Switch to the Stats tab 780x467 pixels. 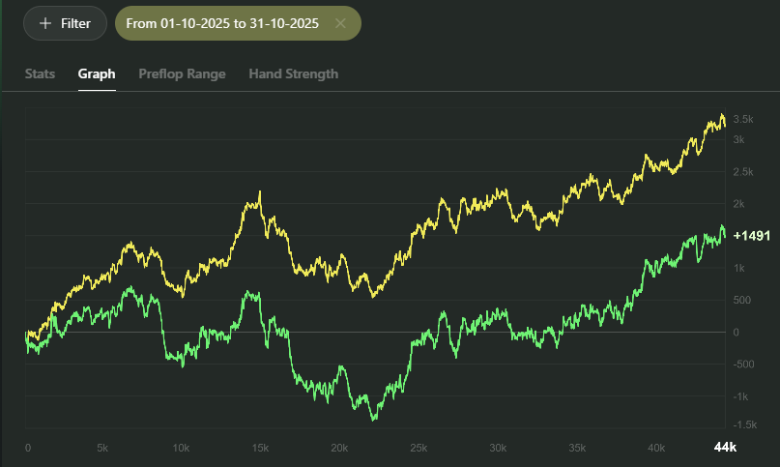(40, 73)
